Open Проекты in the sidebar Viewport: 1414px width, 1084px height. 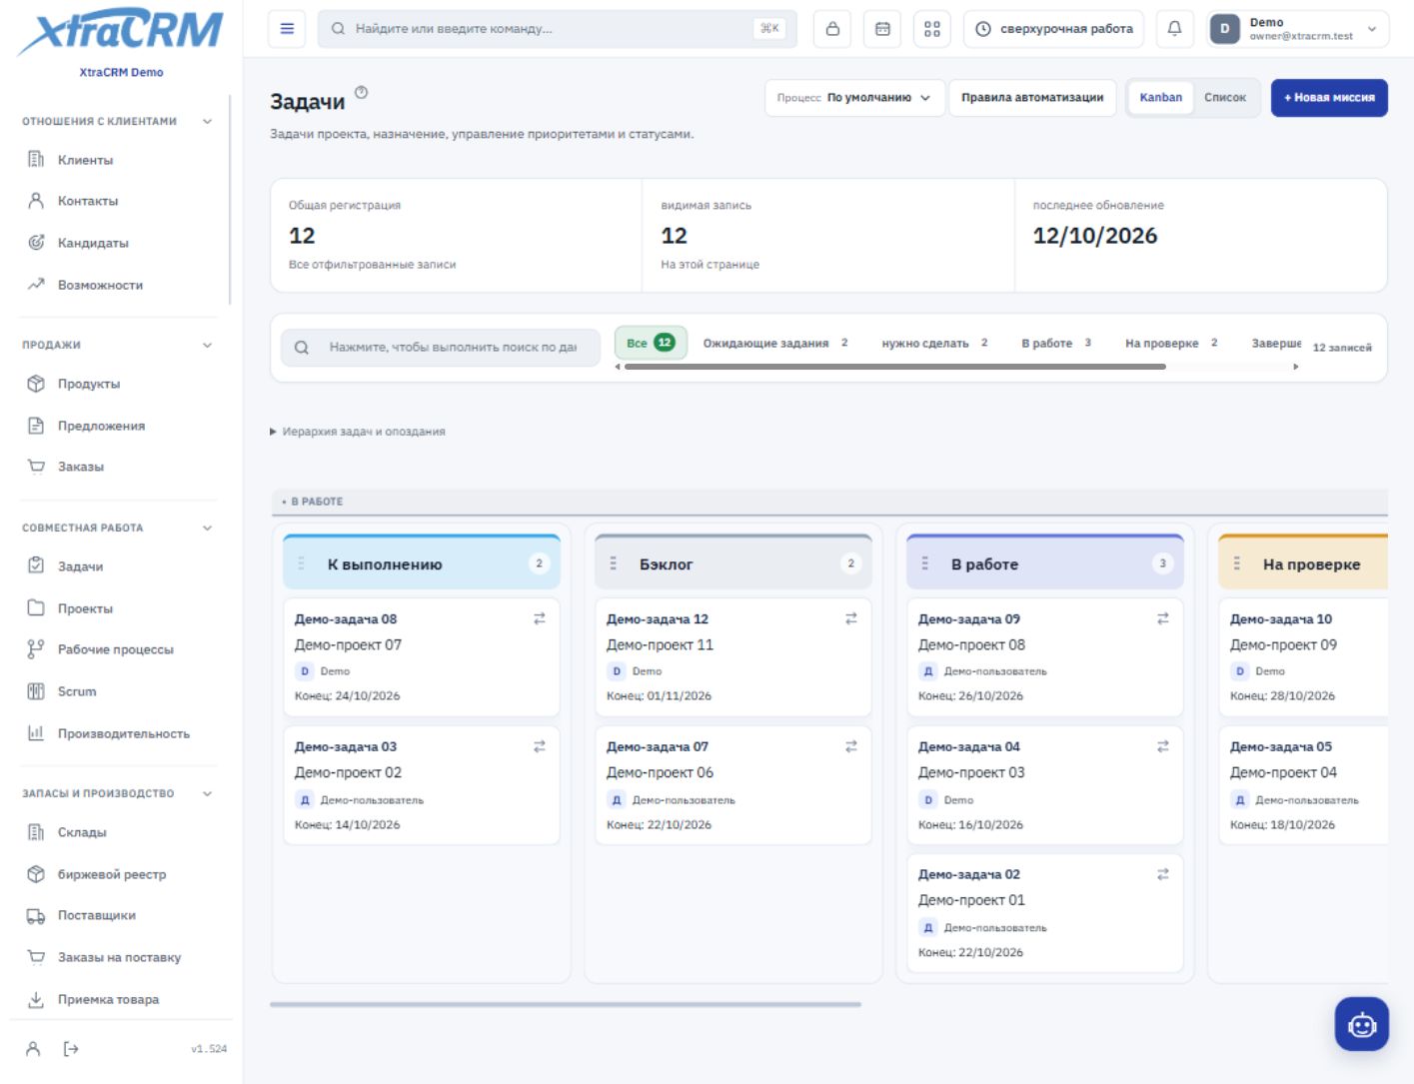tap(85, 608)
